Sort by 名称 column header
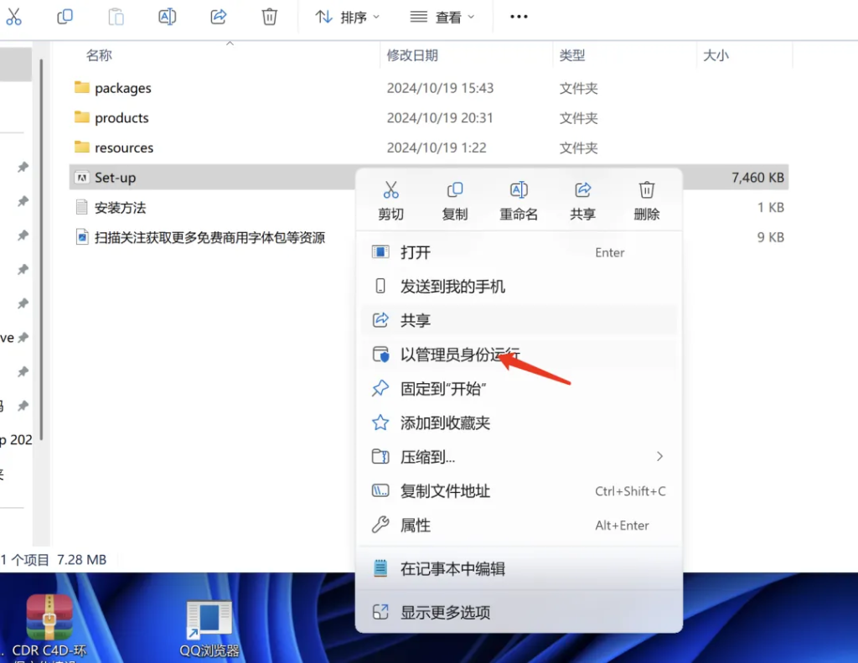858x663 pixels. (x=99, y=55)
